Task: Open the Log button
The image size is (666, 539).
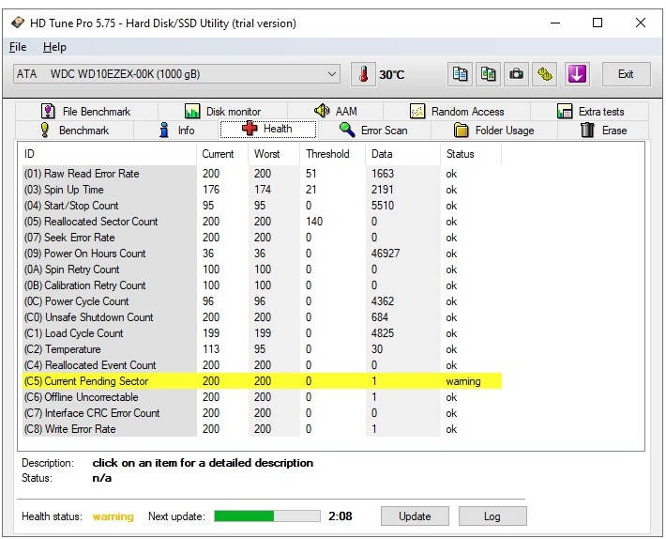Action: pyautogui.click(x=492, y=516)
